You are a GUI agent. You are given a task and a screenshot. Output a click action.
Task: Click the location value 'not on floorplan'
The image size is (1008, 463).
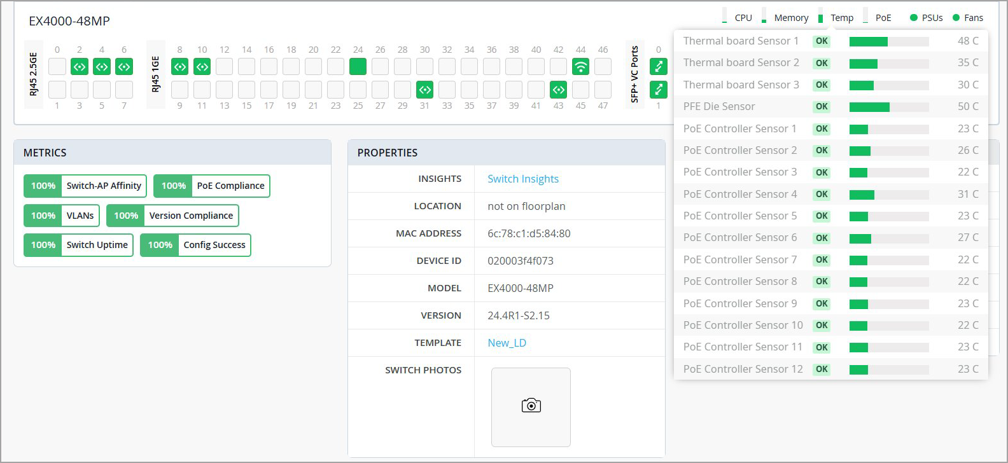[526, 206]
